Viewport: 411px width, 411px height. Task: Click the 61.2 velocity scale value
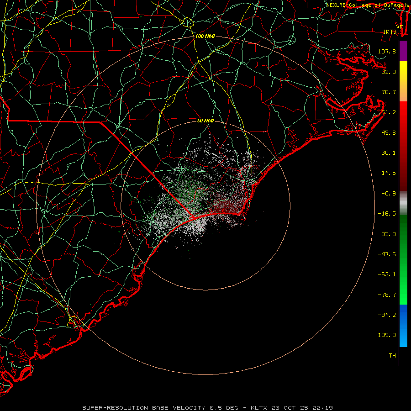pyautogui.click(x=389, y=112)
